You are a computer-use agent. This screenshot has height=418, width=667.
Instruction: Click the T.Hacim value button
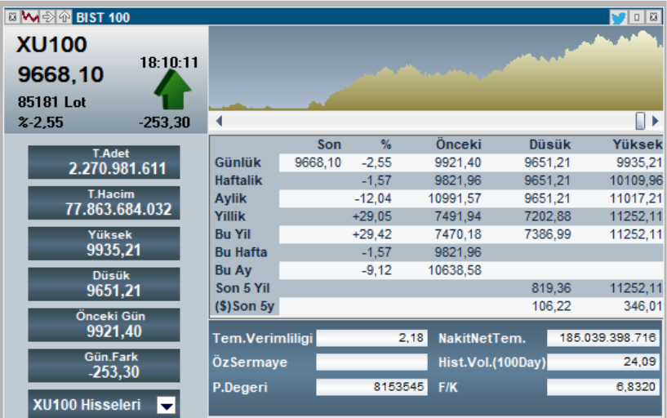[x=104, y=202]
